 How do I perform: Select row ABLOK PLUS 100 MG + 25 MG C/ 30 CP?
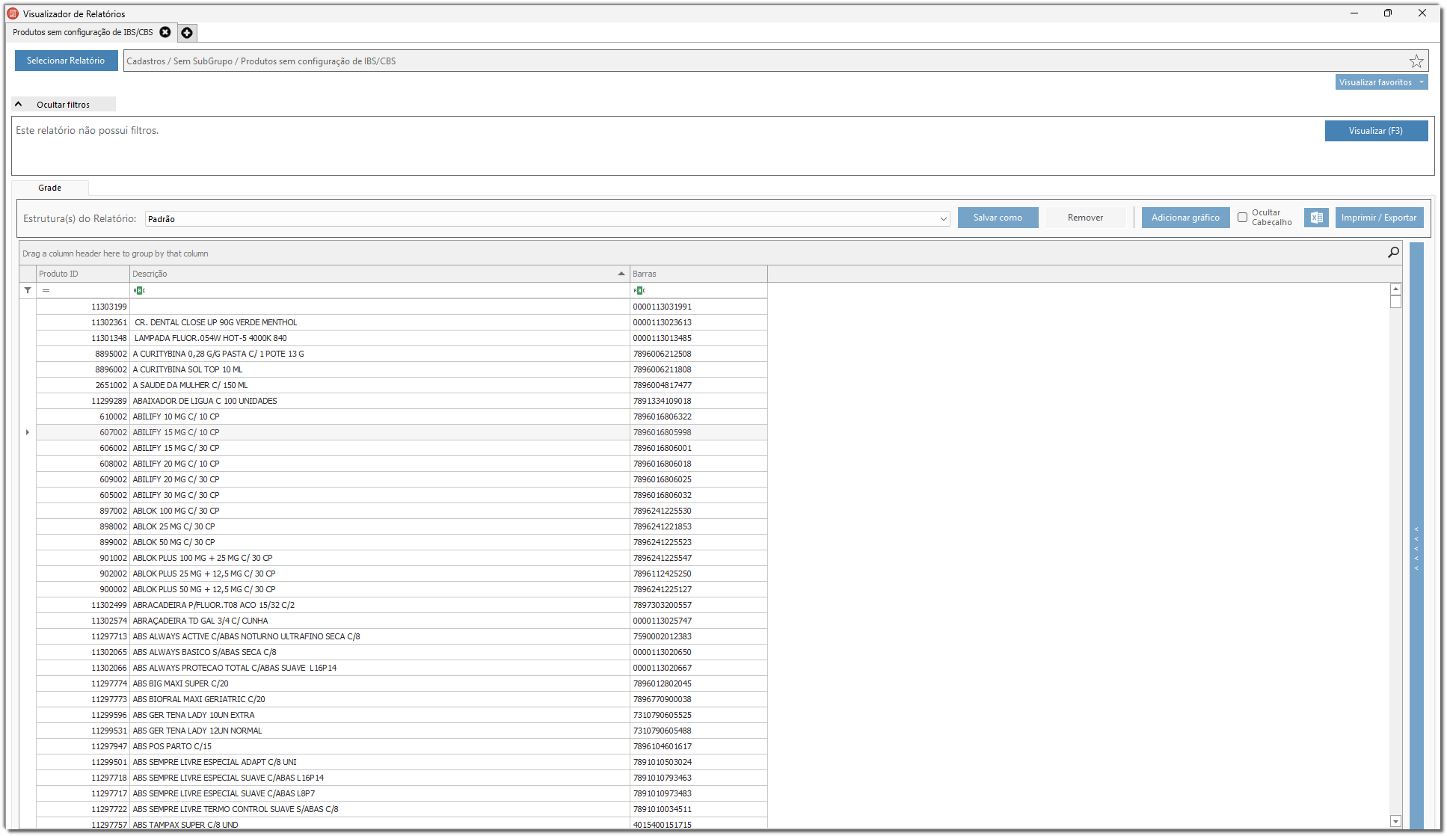pos(402,558)
